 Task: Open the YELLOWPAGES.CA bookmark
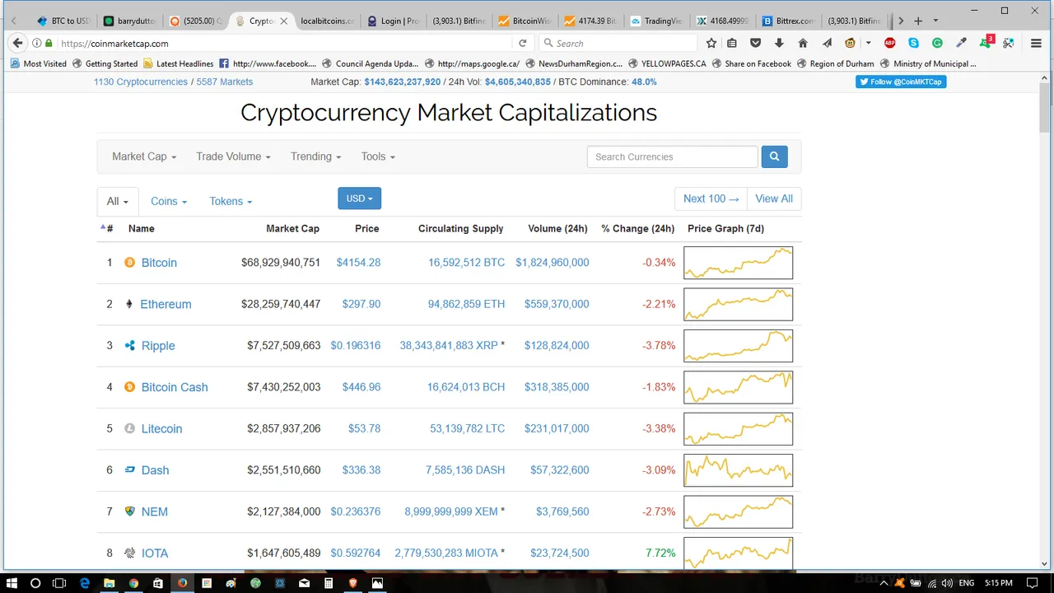(x=667, y=63)
